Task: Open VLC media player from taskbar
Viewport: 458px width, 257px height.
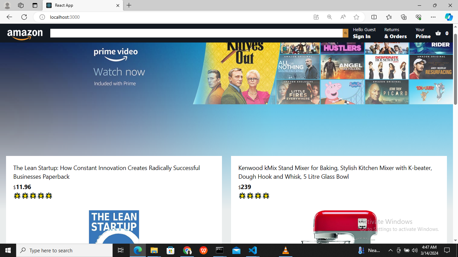Action: (286, 250)
